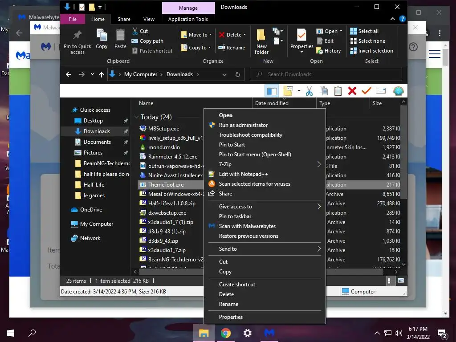Click the Copy ribbon icon

pyautogui.click(x=102, y=36)
